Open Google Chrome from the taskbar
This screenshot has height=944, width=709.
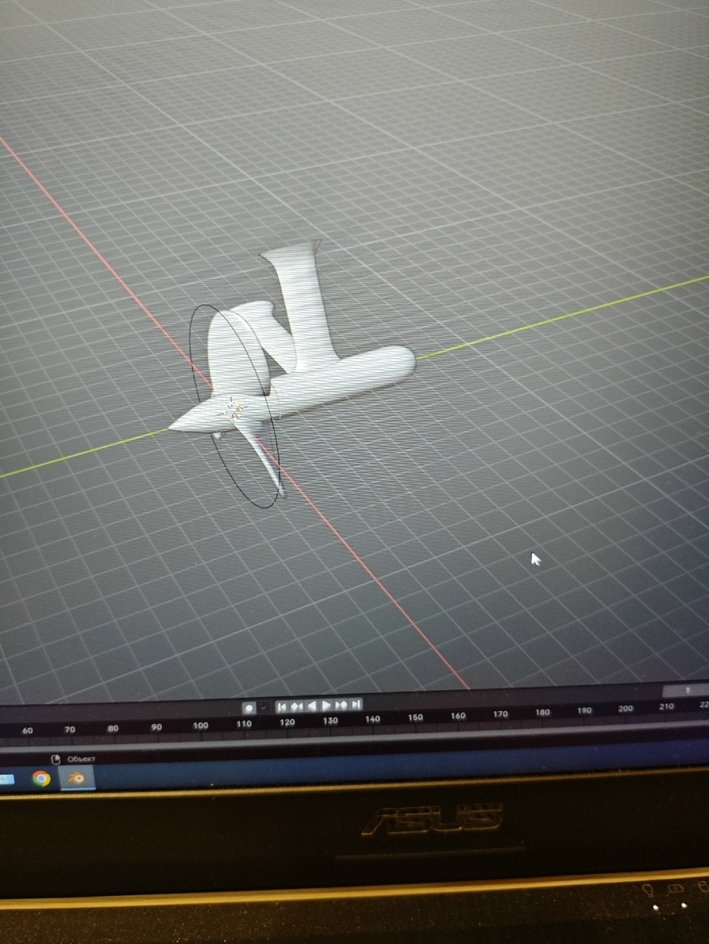click(41, 779)
